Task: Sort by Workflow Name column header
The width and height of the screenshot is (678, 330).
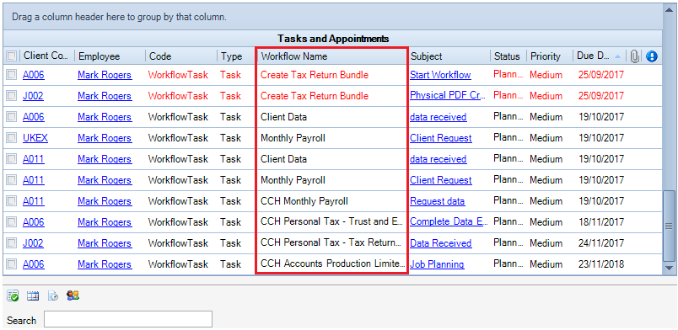Action: click(x=332, y=56)
